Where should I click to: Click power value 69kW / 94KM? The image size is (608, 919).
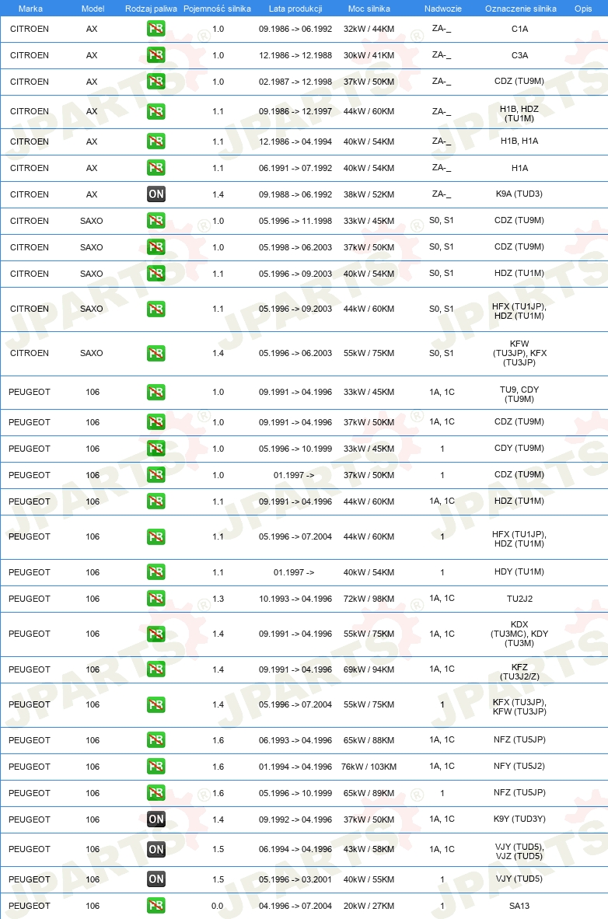pos(369,669)
